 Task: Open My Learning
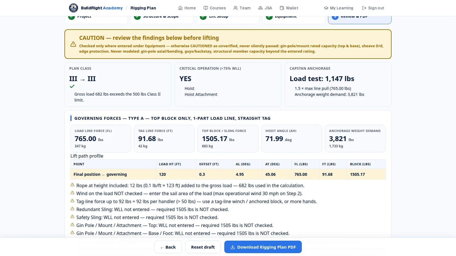pyautogui.click(x=339, y=8)
